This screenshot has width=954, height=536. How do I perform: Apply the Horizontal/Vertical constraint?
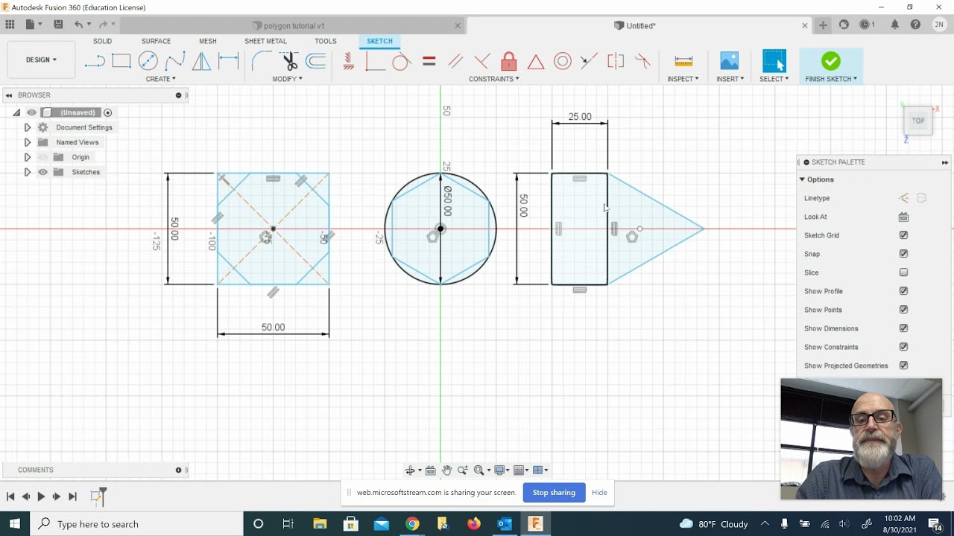coord(348,61)
